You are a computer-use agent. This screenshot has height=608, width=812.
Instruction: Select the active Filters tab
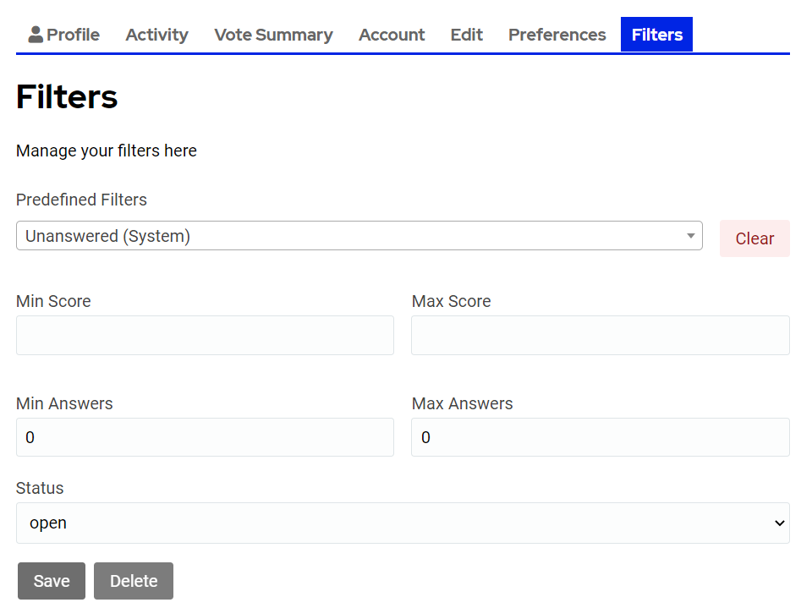coord(656,35)
